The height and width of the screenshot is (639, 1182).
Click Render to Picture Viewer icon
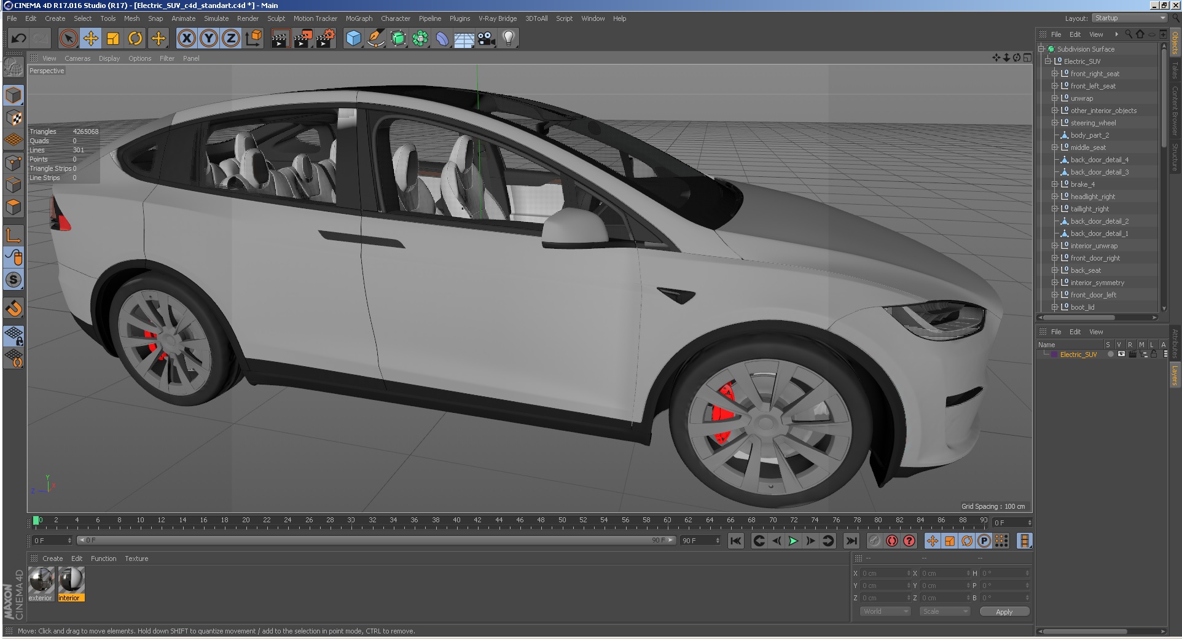pyautogui.click(x=303, y=39)
